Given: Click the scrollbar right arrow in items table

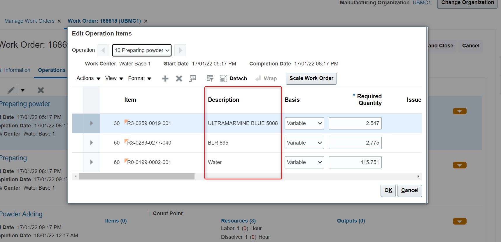Looking at the screenshot, I should click(x=418, y=177).
